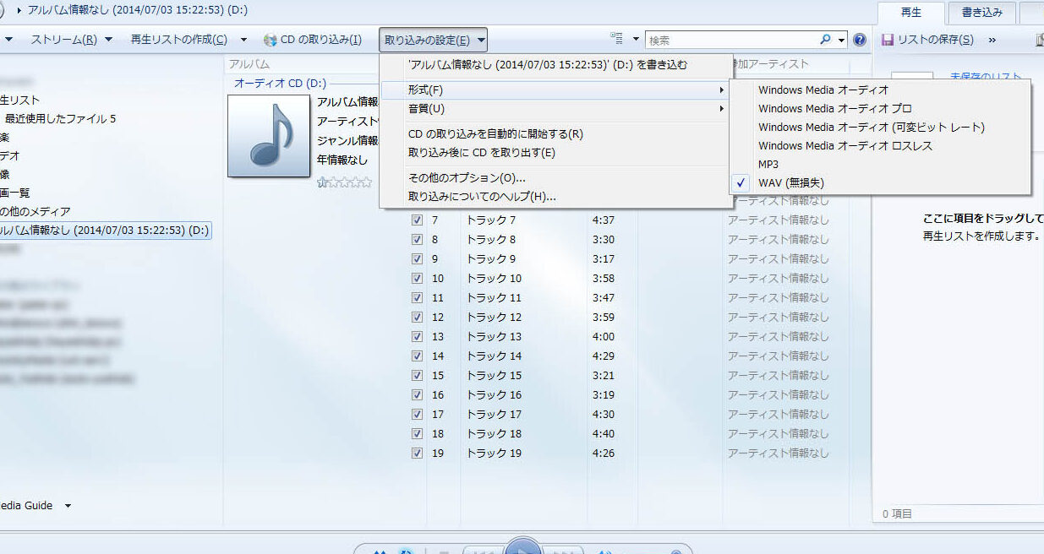Switch to the 再生 tab
Screen dimensions: 1044x554
click(910, 12)
